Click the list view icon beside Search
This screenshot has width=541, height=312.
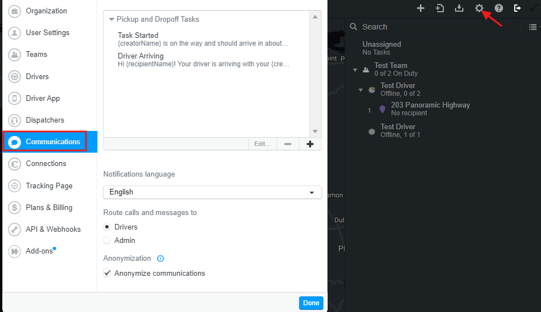click(533, 27)
